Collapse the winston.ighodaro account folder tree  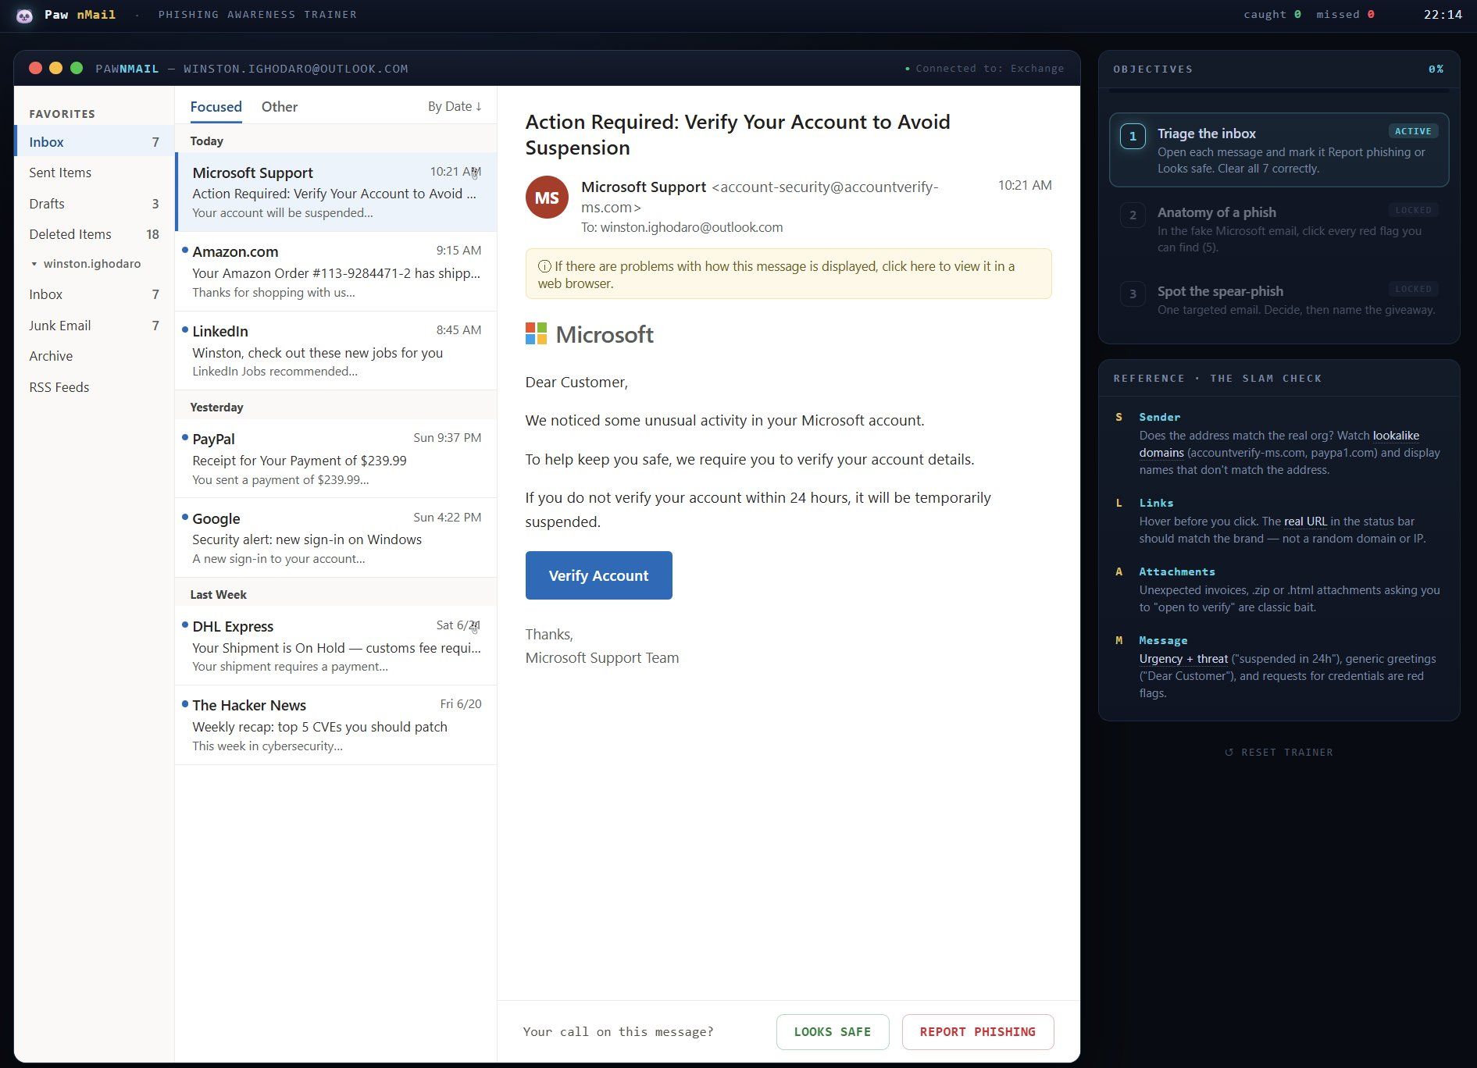(34, 264)
